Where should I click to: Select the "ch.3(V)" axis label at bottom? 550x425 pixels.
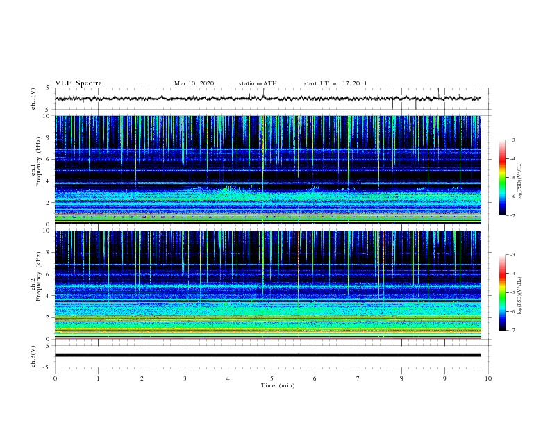(33, 356)
